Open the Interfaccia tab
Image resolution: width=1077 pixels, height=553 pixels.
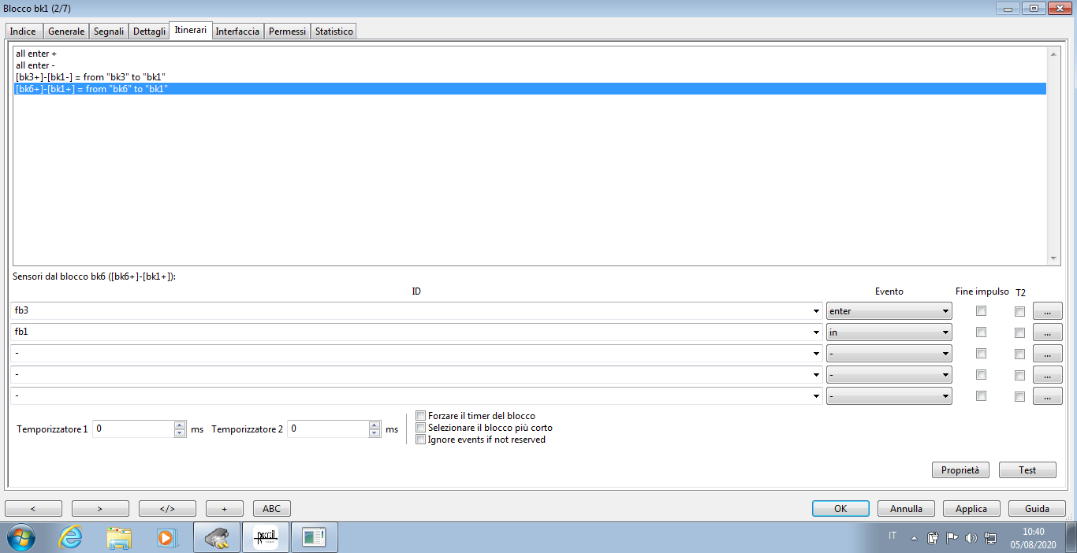[x=237, y=32]
